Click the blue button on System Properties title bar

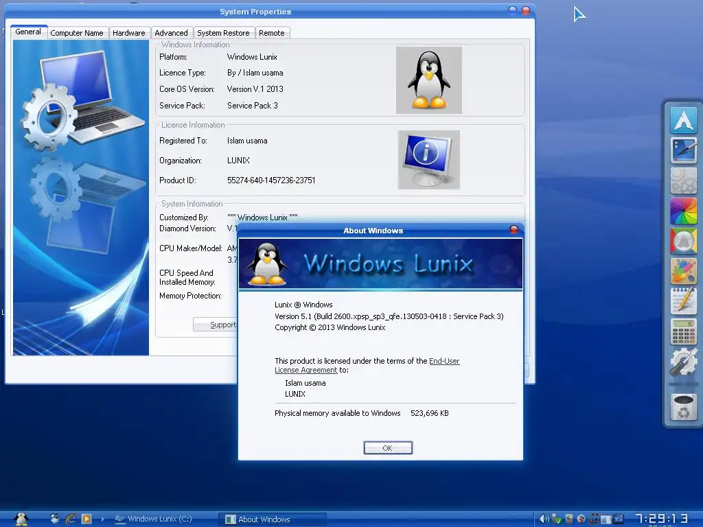point(512,10)
